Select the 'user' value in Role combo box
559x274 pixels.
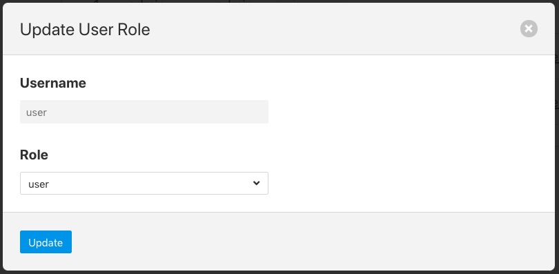pos(39,184)
